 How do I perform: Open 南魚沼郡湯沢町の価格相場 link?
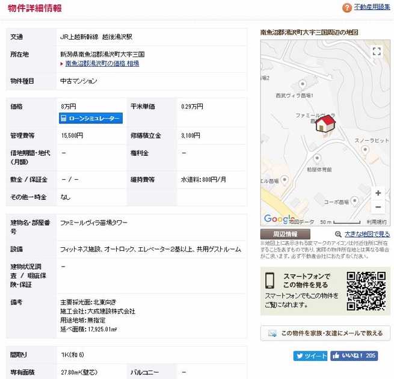102,64
